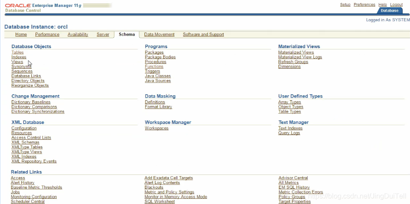Image resolution: width=410 pixels, height=204 pixels.
Task: Open the Database Links link
Action: [26, 76]
